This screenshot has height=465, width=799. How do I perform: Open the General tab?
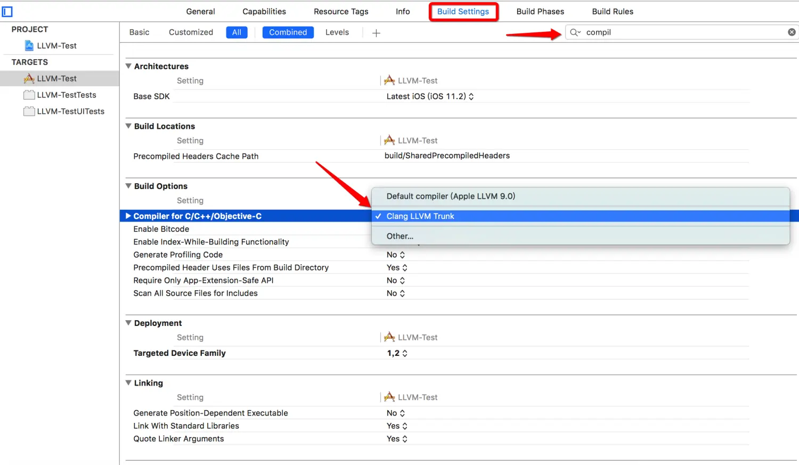tap(200, 12)
